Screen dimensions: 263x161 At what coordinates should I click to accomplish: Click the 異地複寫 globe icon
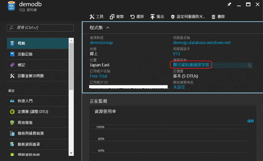12,123
